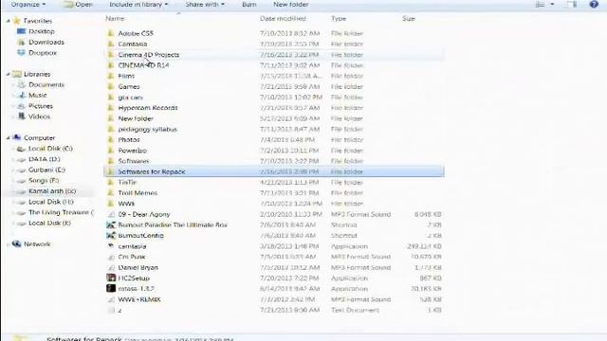607x341 pixels.
Task: Sort by Size column header
Action: [409, 19]
